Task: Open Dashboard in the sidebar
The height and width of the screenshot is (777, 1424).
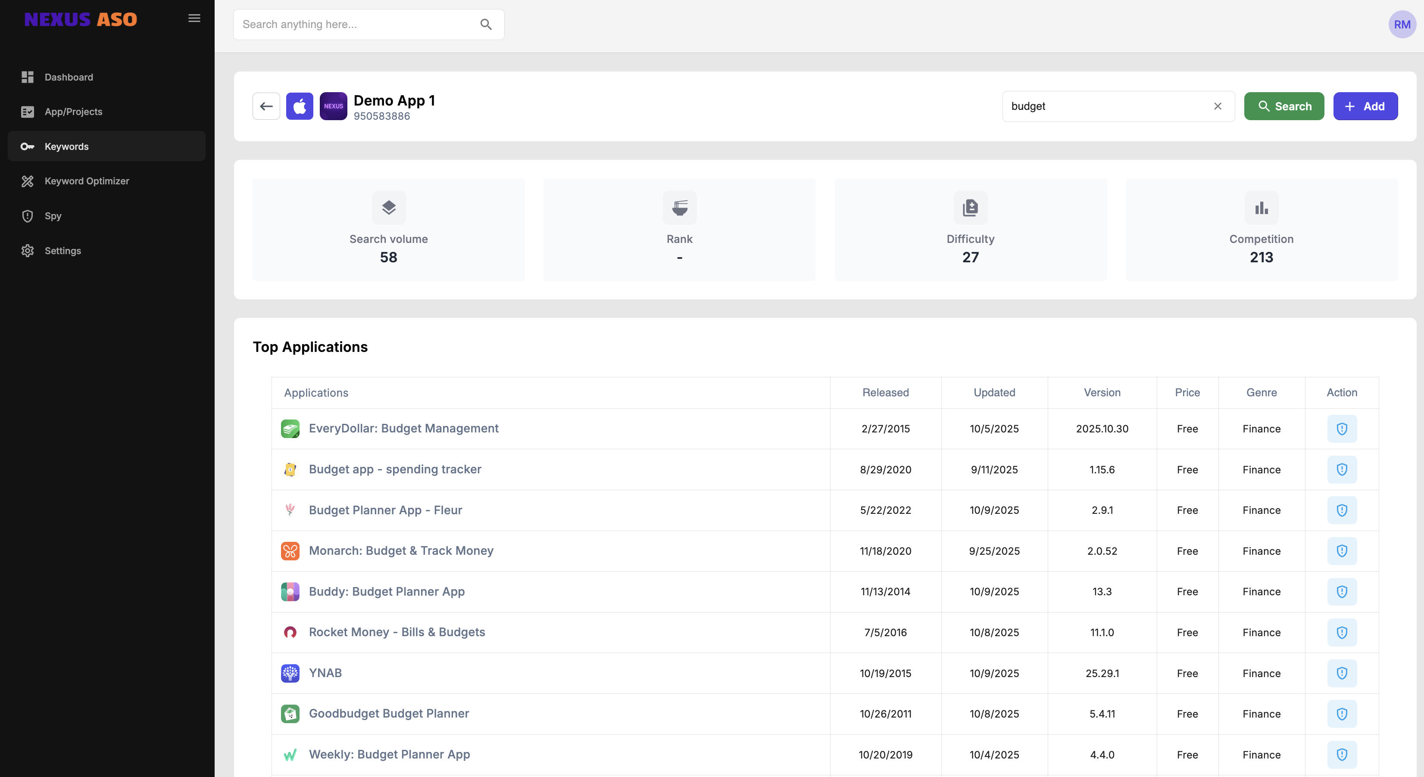Action: 69,78
